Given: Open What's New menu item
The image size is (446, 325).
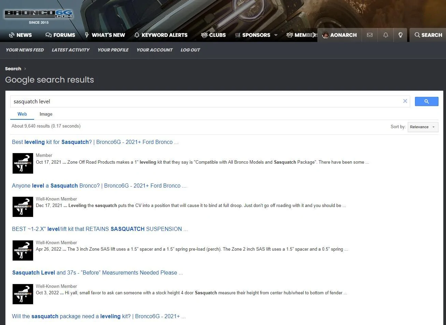Looking at the screenshot, I should click(108, 35).
